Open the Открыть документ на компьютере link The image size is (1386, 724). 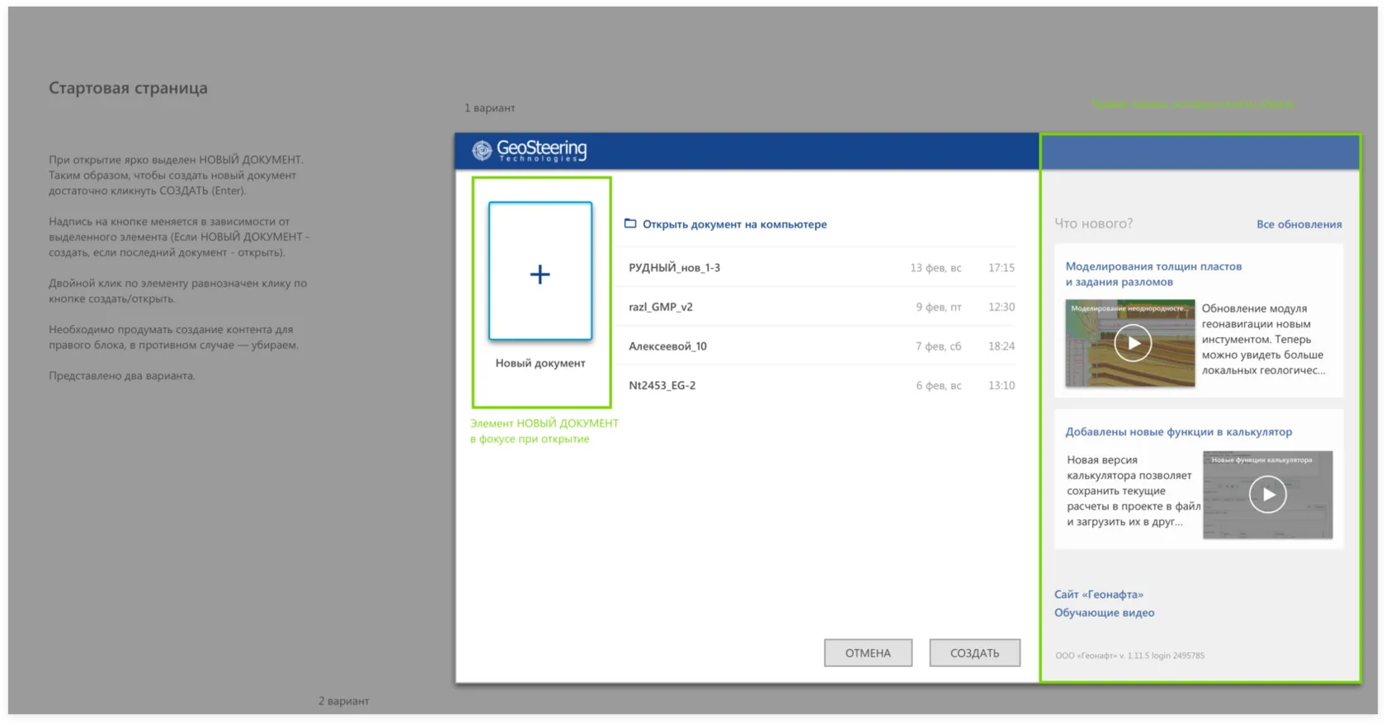pos(734,224)
